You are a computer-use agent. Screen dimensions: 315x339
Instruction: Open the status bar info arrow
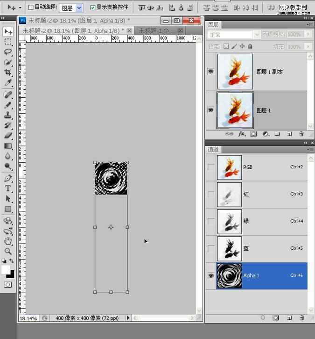[128, 318]
